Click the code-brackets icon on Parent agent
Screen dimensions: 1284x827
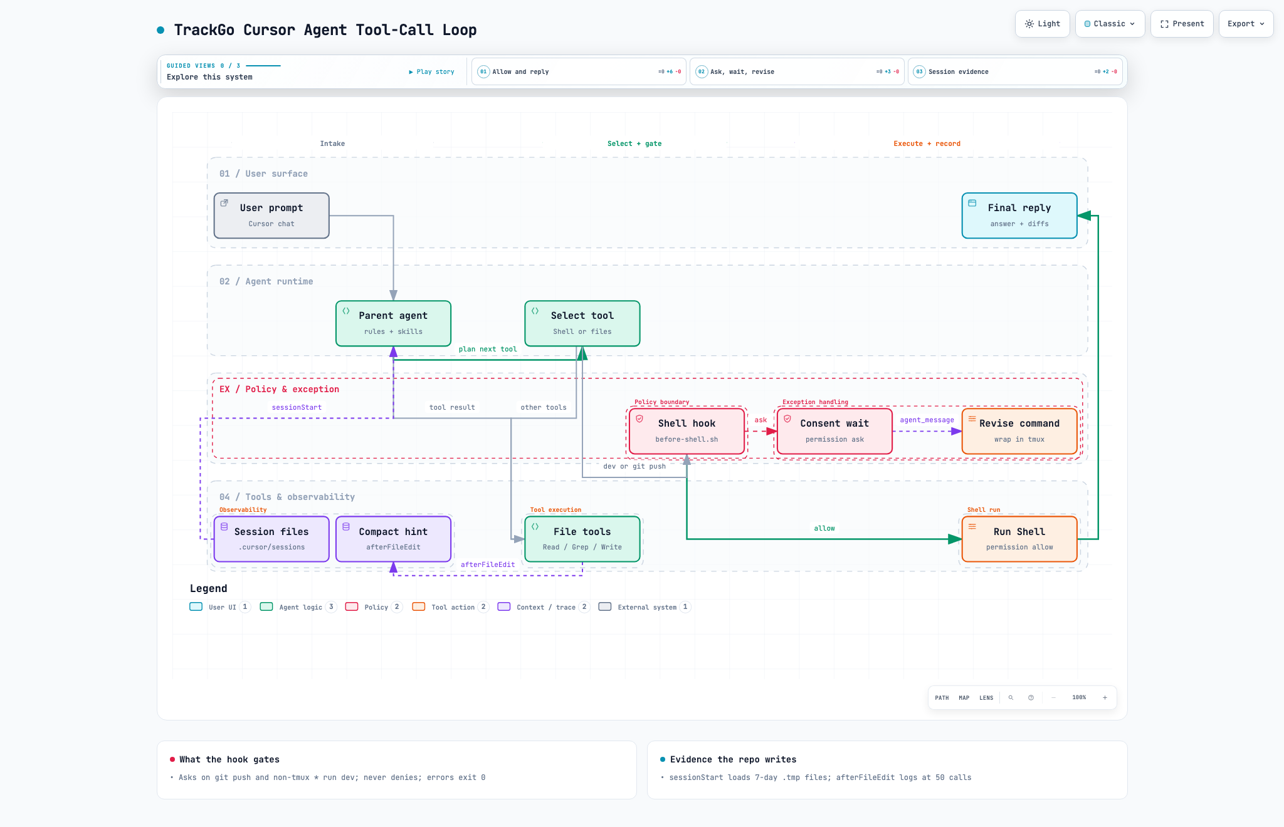[346, 311]
